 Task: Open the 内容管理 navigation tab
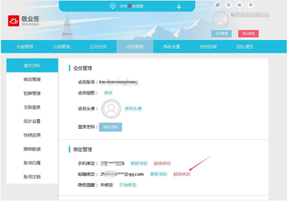25,47
